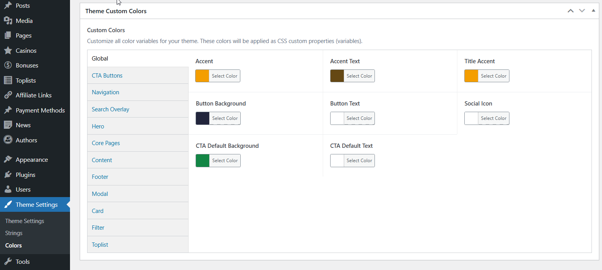
Task: Move Theme Custom Colors panel up
Action: pos(570,10)
